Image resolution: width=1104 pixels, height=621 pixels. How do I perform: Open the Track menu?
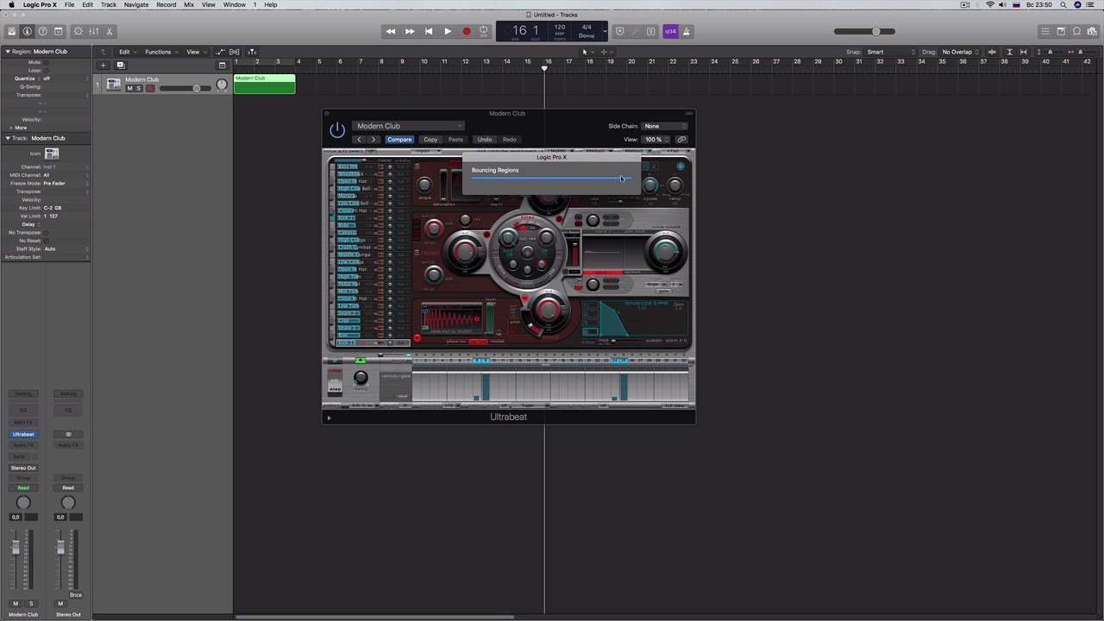109,5
